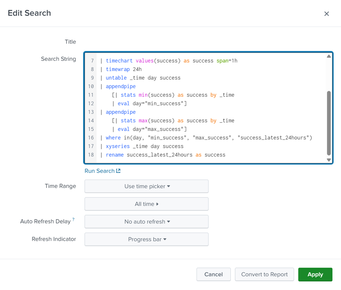Click the scrollbar down arrow in editor
Viewport: 341px width, 290px height.
pos(329,160)
